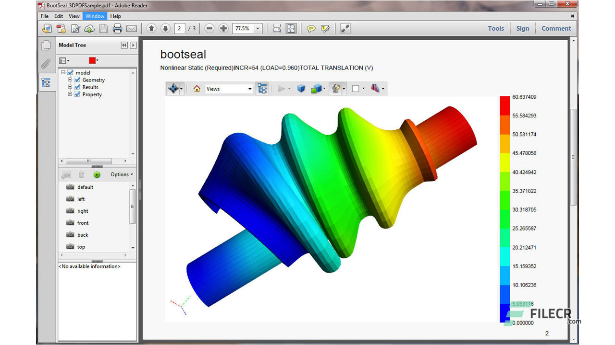Uncheck the Property checkbox
This screenshot has width=615, height=345.
[x=77, y=94]
